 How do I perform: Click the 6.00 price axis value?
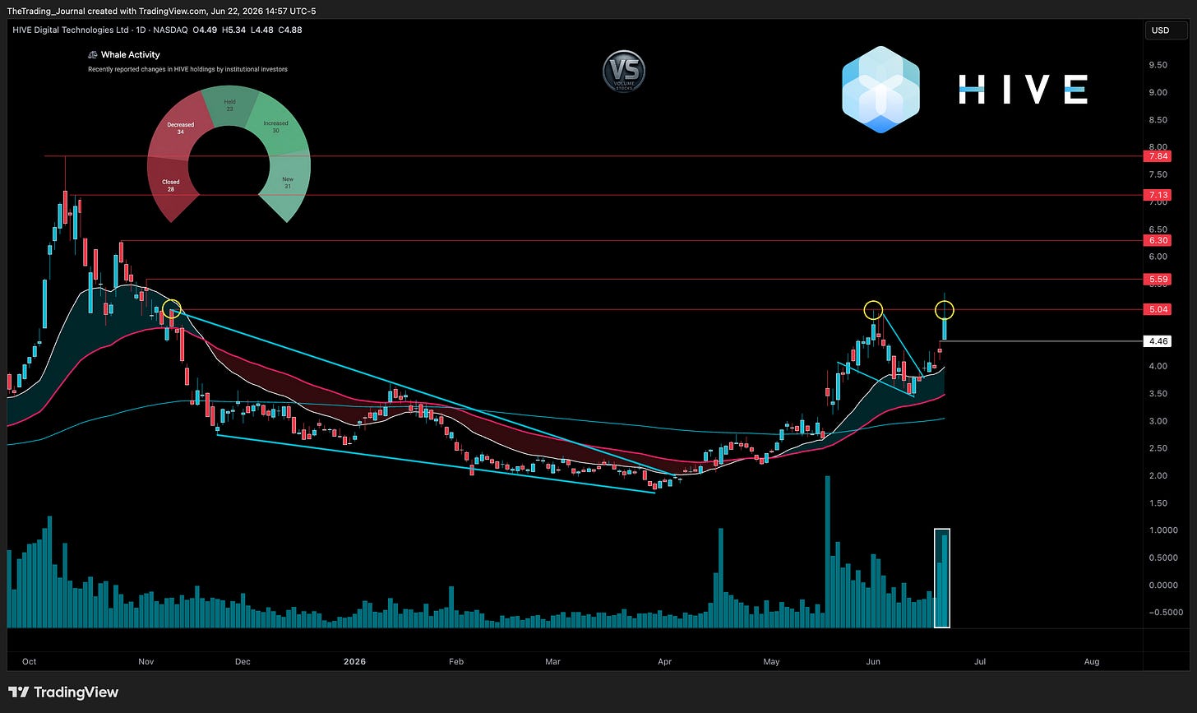[x=1158, y=257]
